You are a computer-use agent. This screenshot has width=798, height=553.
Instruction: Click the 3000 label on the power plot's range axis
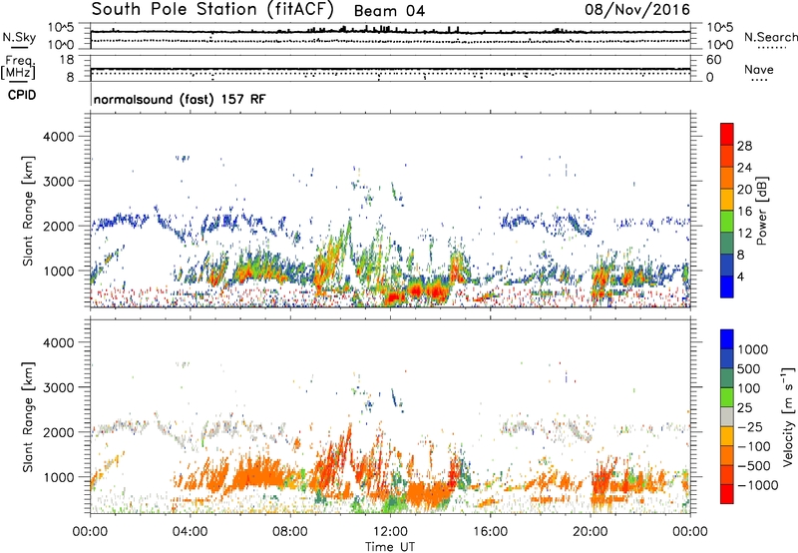(59, 182)
